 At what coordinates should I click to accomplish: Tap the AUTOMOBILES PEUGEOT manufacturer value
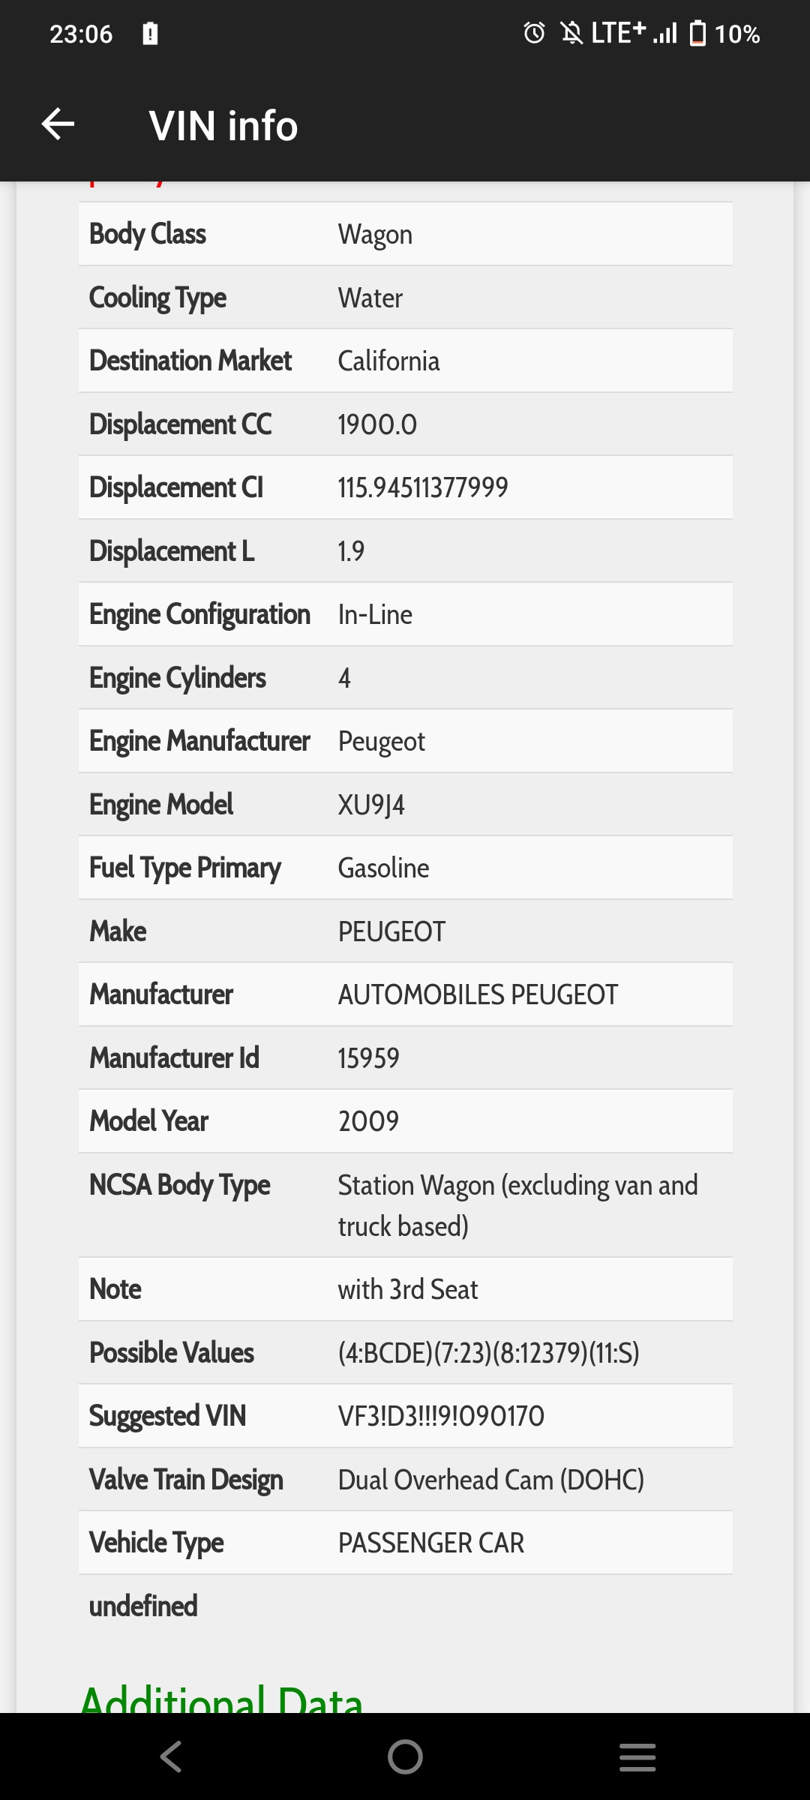(x=478, y=994)
